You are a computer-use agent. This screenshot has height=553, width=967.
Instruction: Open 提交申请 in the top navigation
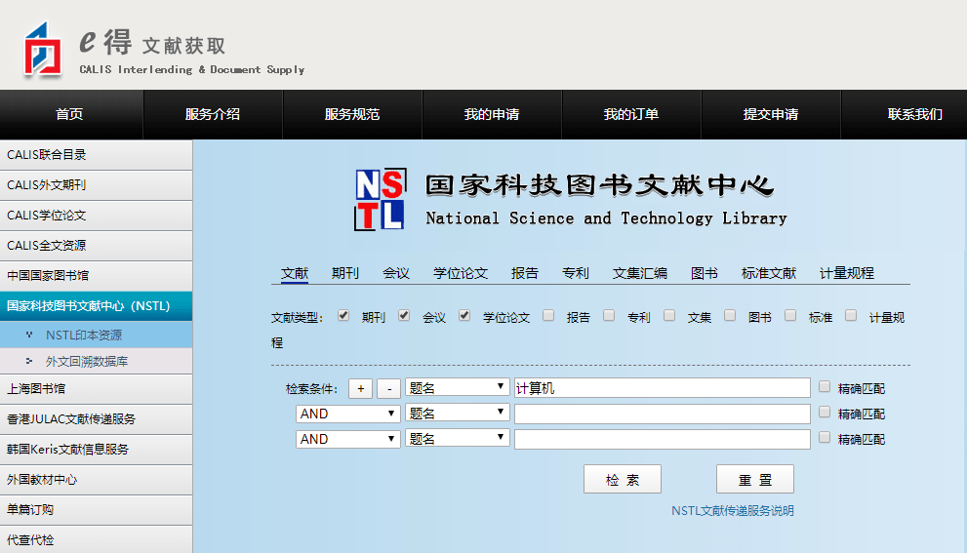coord(770,114)
